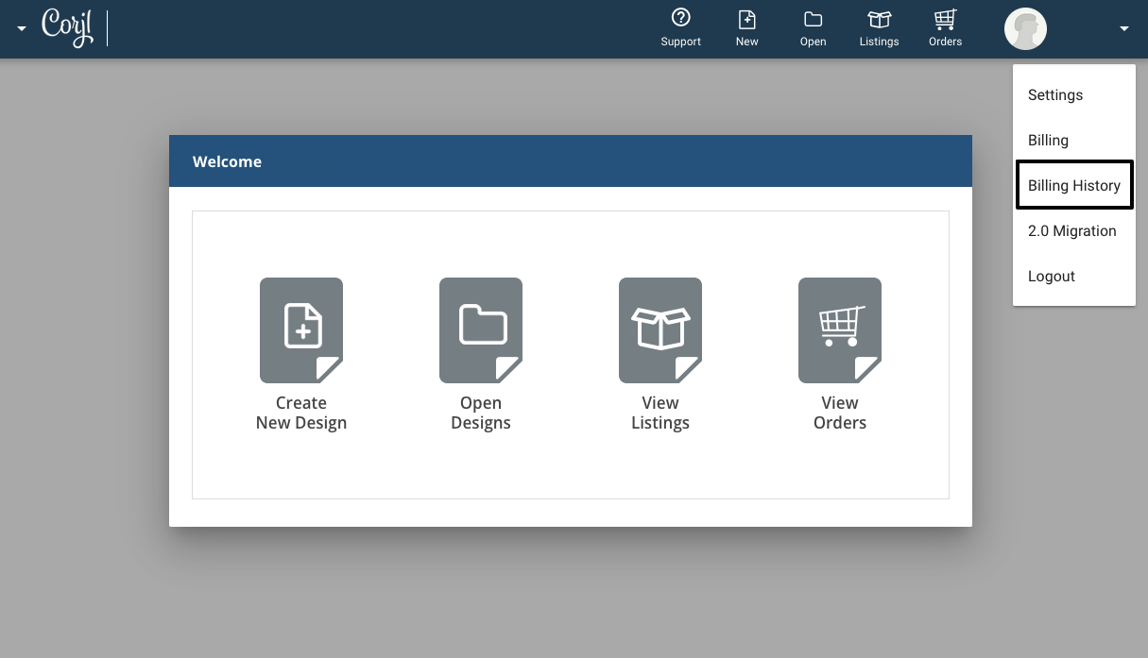Screen dimensions: 1148x658
Task: Select Settings from the account menu
Action: [1074, 94]
